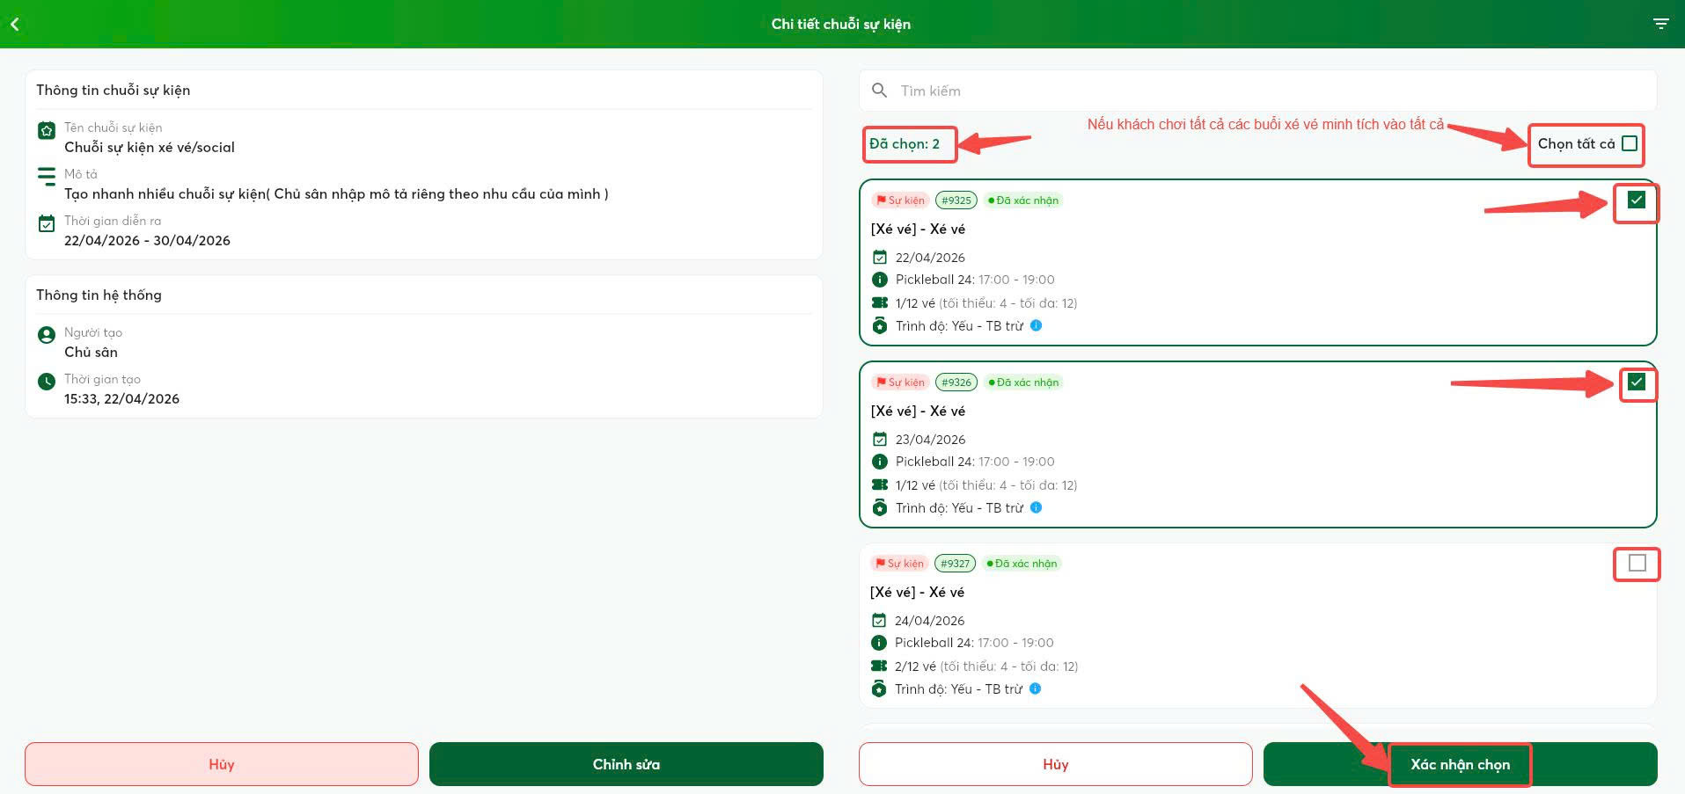
Task: Click the Hủy button beside Xác nhận chọn
Action: click(1056, 764)
